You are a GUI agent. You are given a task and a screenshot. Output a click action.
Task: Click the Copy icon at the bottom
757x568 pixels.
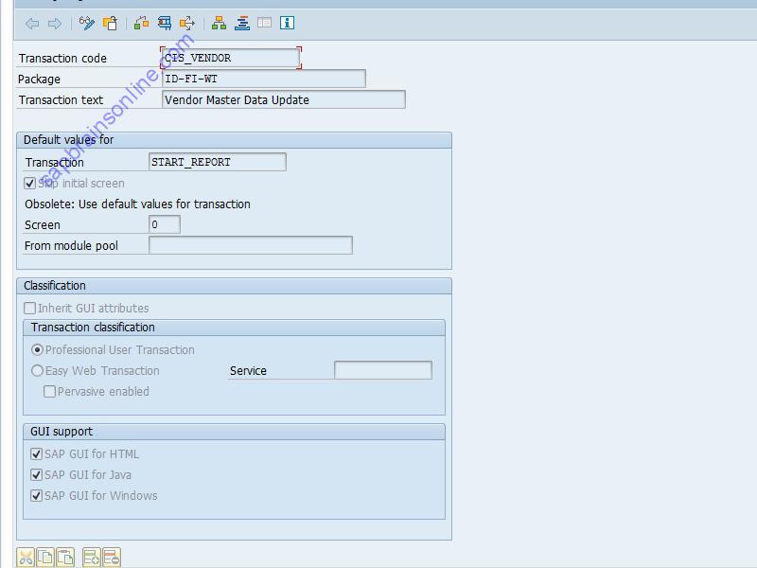coord(47,558)
